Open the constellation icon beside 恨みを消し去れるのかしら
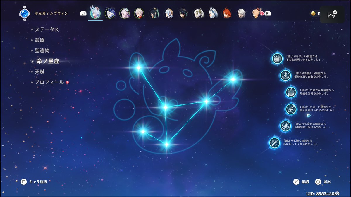Image resolution: width=351 pixels, height=197 pixels. [285, 75]
